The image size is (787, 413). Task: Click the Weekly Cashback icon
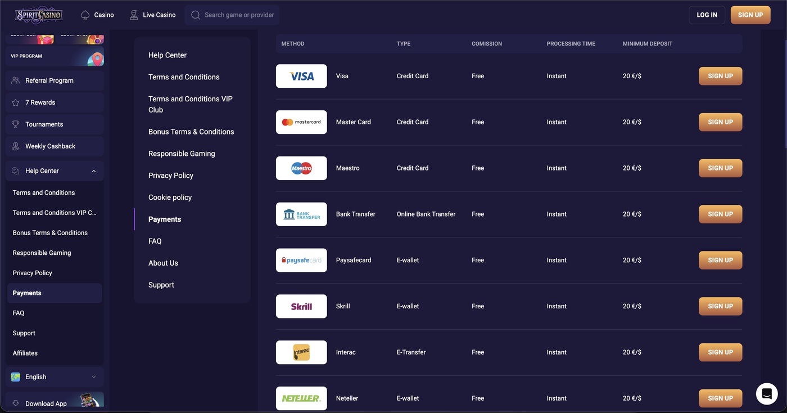pos(16,146)
